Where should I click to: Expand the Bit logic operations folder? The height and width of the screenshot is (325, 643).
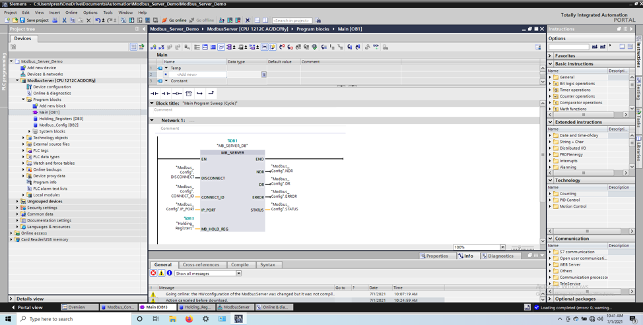[x=551, y=84]
